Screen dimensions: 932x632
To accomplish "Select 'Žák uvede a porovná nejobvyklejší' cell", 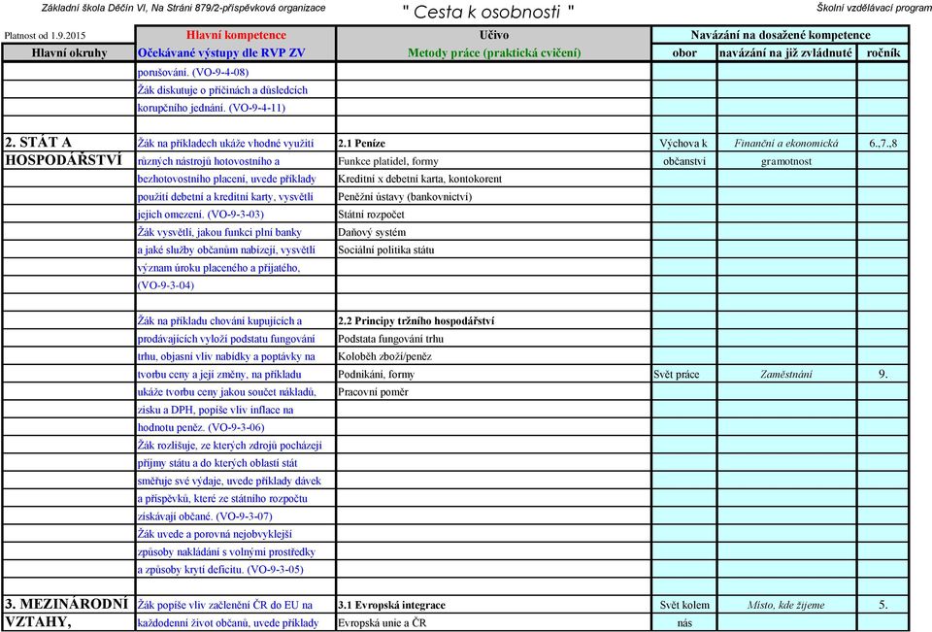I will pos(236,534).
